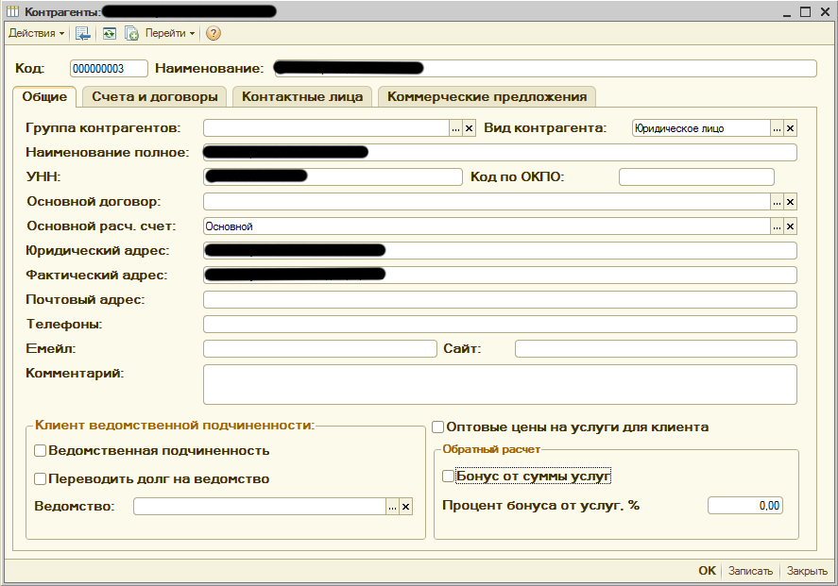Expand the Перейти dropdown menu
Image resolution: width=838 pixels, height=586 pixels.
(170, 33)
